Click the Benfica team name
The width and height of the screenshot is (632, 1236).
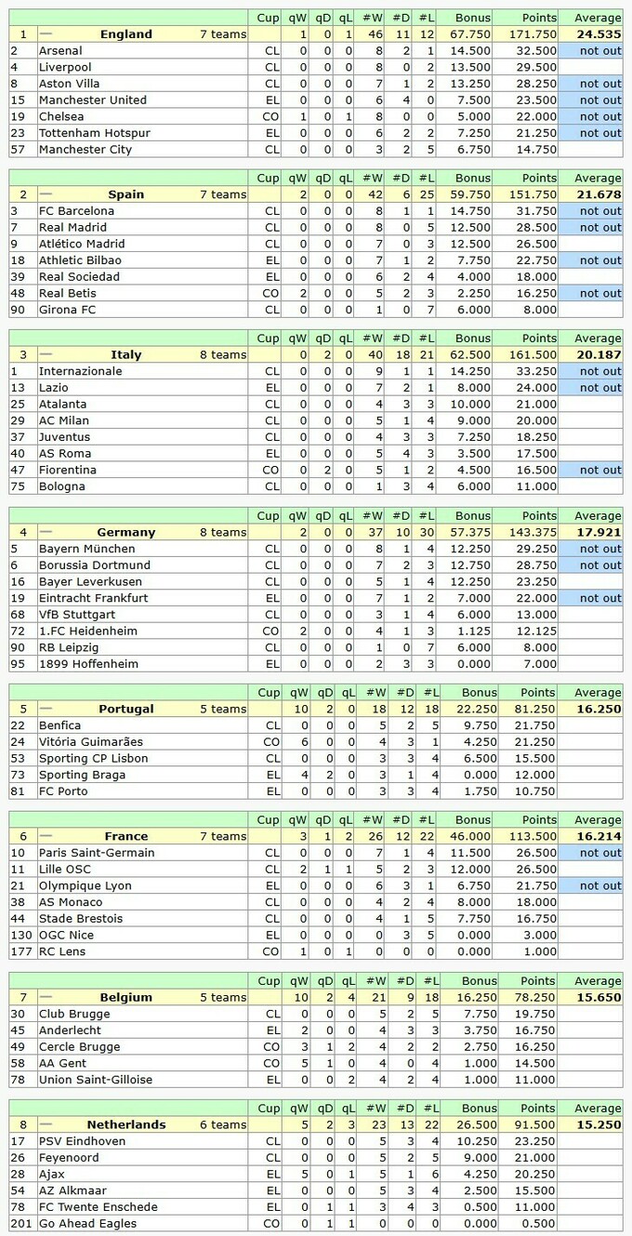pos(59,725)
